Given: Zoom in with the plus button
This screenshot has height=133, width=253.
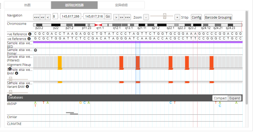Looking at the screenshot, I should pyautogui.click(x=177, y=17).
